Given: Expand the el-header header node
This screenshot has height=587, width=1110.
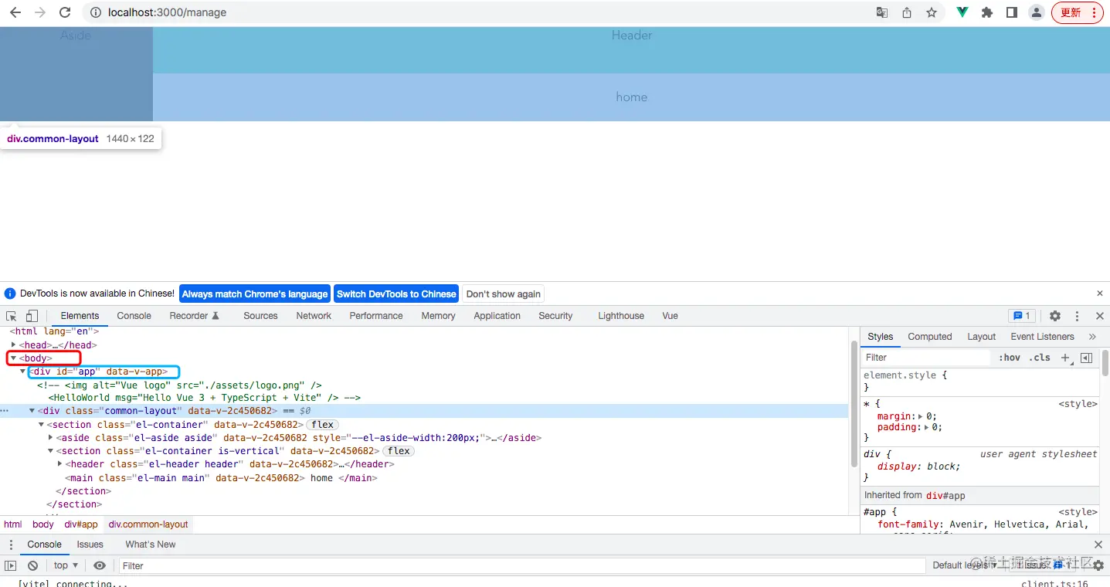Looking at the screenshot, I should point(60,464).
